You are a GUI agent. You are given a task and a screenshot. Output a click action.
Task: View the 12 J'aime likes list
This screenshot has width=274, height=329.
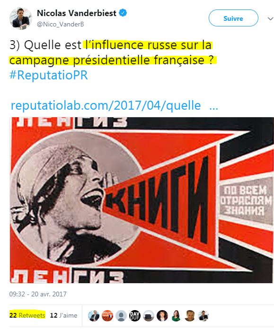tap(63, 315)
